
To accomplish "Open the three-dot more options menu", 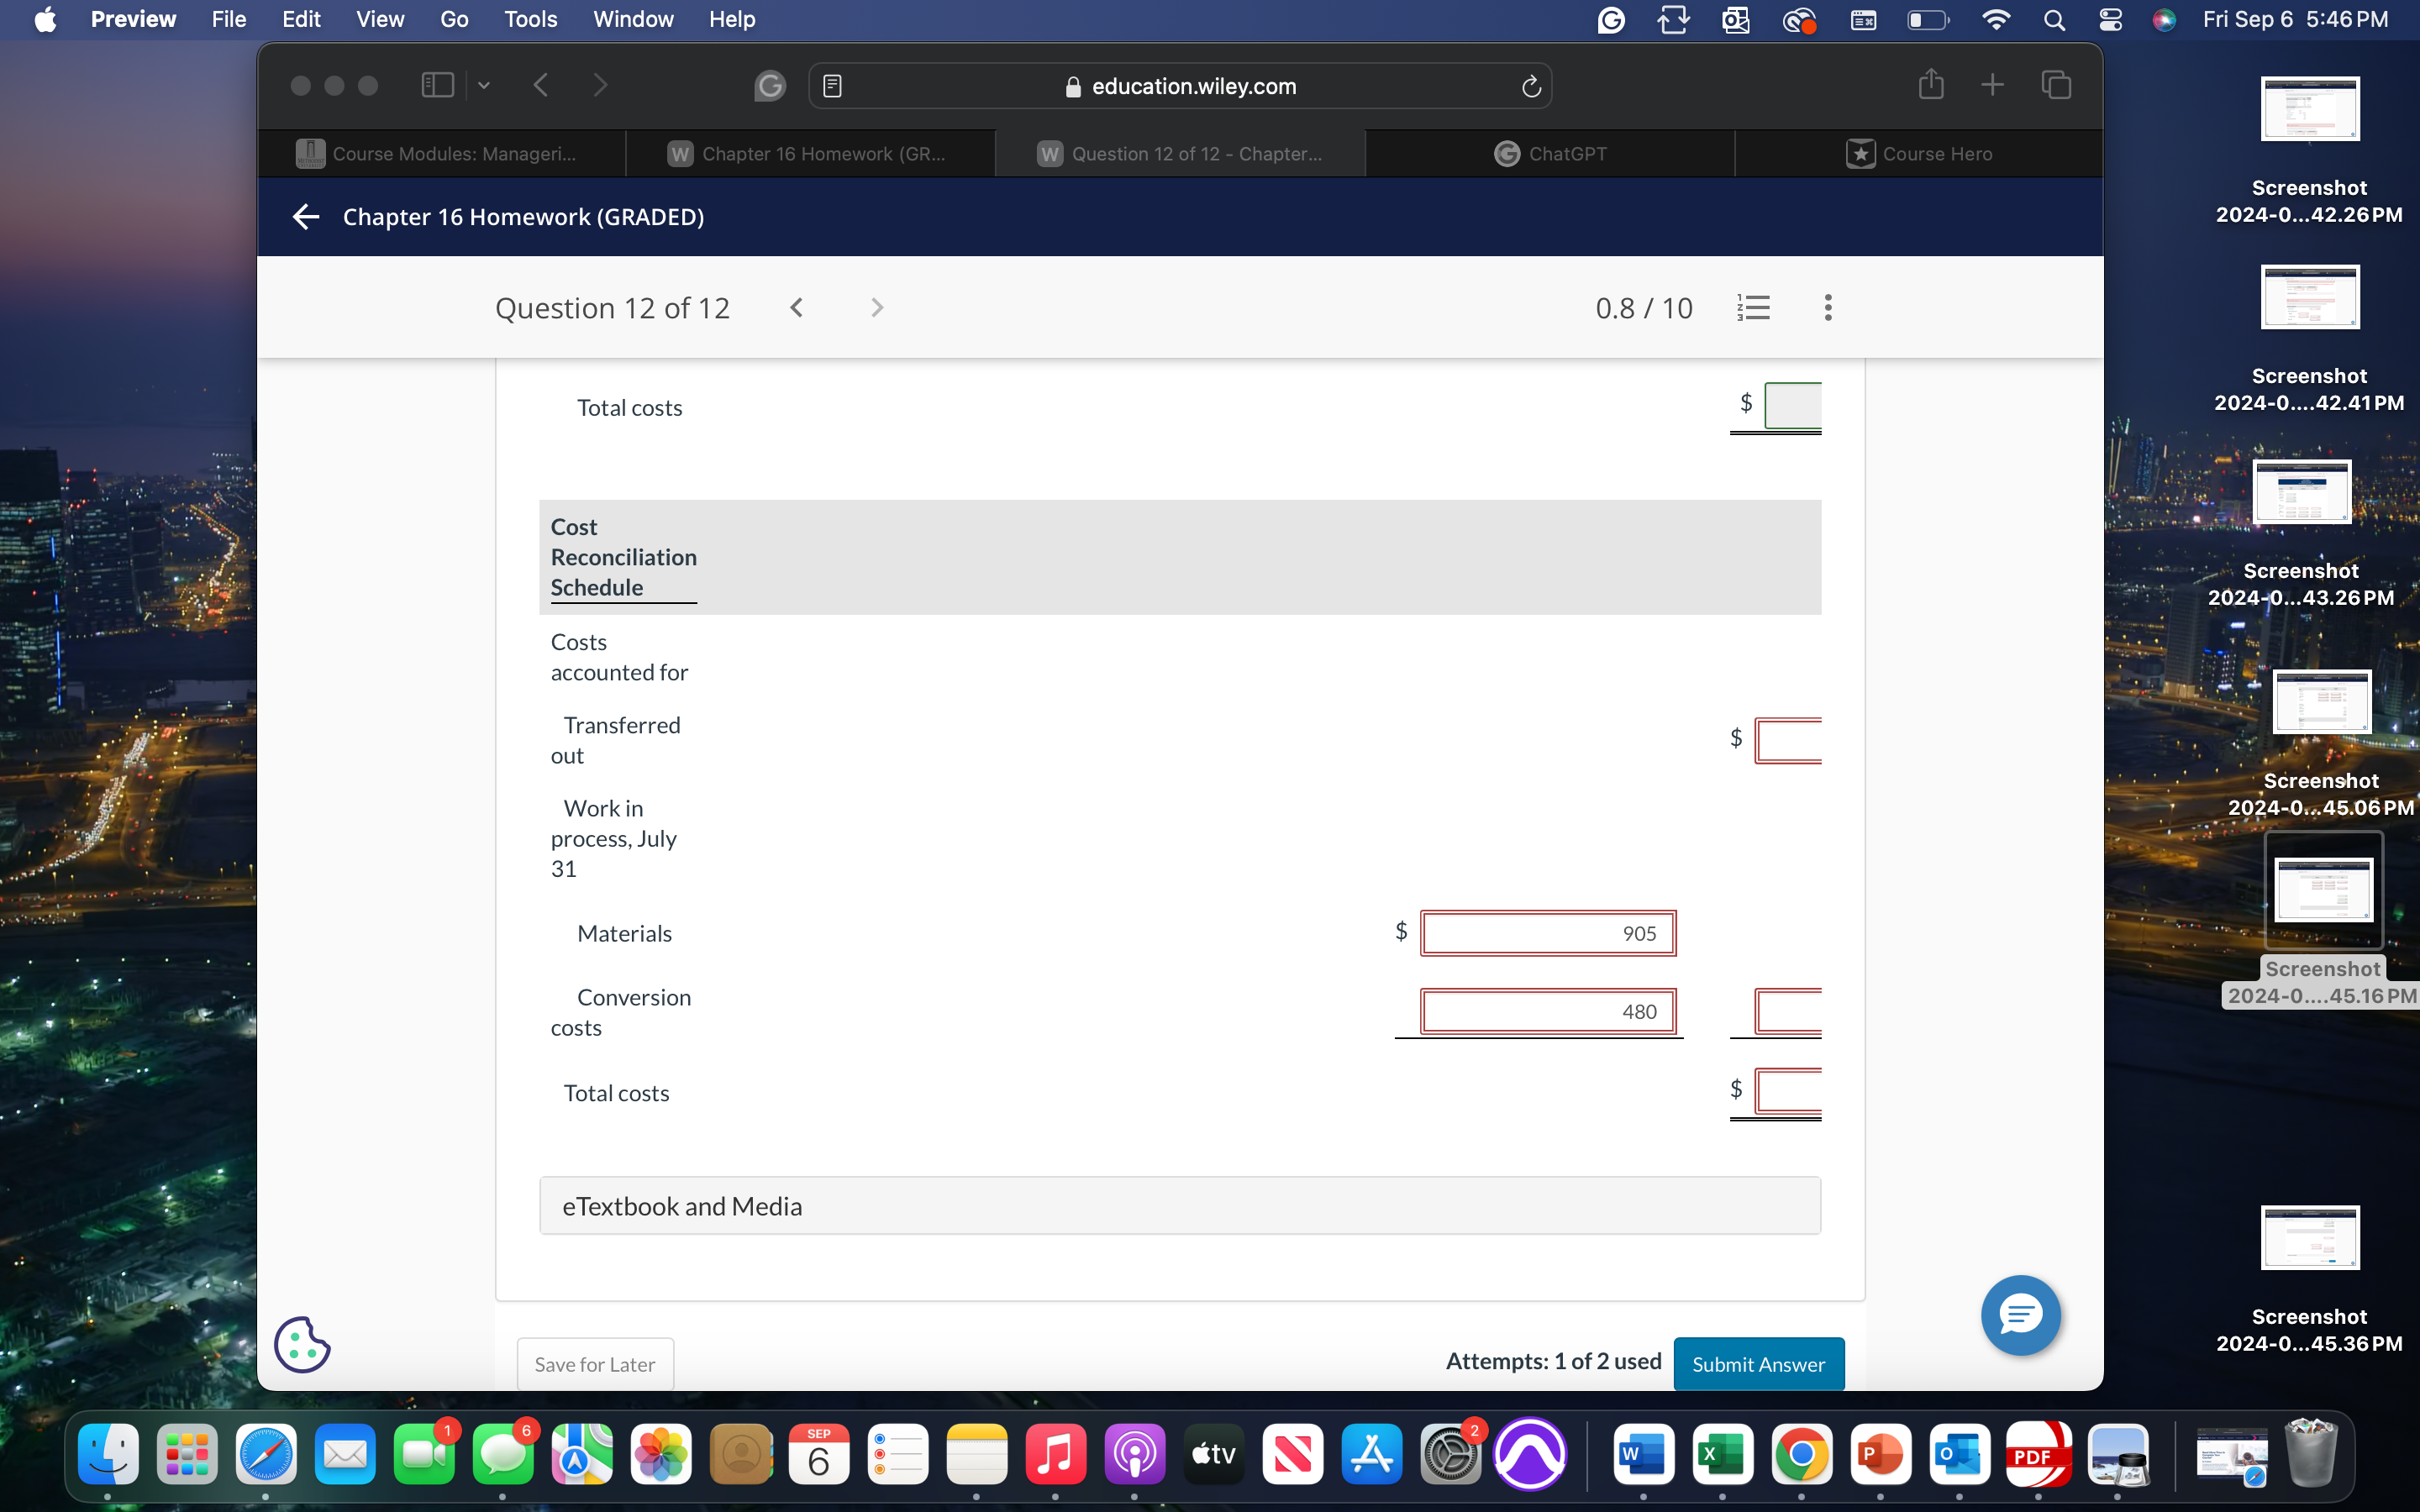I will [x=1827, y=308].
